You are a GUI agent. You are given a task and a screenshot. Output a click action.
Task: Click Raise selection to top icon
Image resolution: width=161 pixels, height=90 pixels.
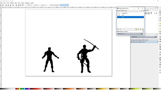23,5
